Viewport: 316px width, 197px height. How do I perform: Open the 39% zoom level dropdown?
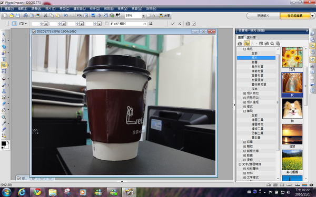tap(143, 16)
